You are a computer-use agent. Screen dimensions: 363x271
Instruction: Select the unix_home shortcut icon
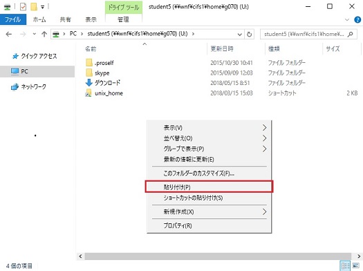[x=89, y=93]
